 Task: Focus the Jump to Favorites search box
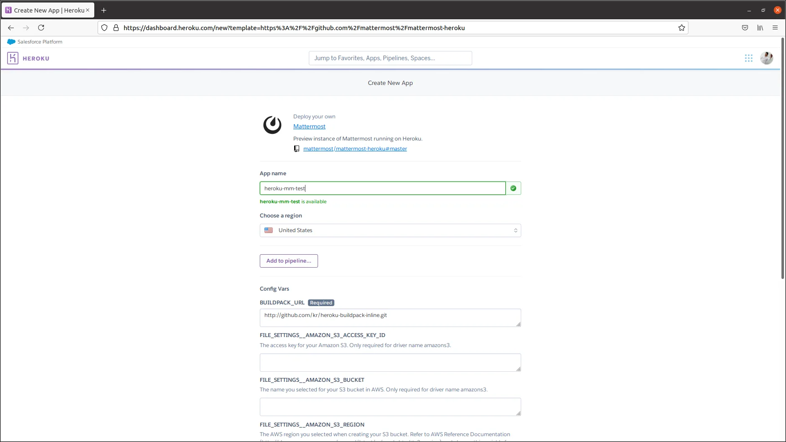click(390, 58)
